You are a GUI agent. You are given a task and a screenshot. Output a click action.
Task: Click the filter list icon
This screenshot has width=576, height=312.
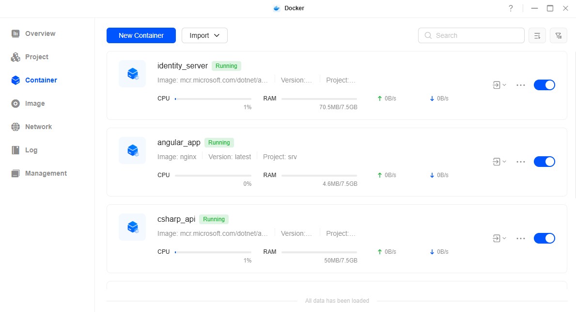(559, 36)
